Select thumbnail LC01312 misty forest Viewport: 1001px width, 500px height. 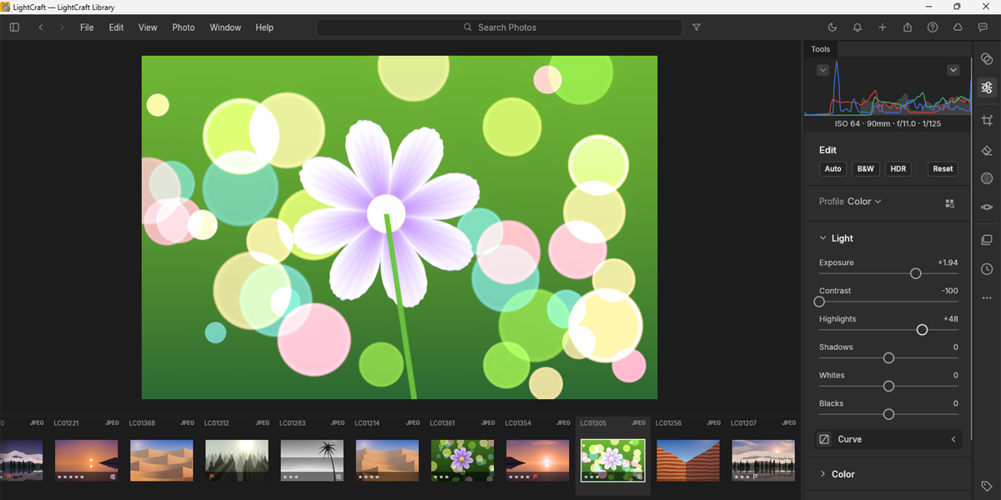point(237,461)
